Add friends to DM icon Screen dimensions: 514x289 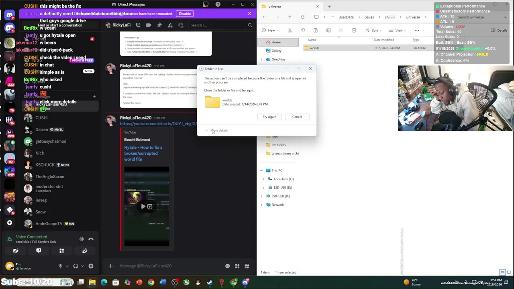[x=170, y=25]
